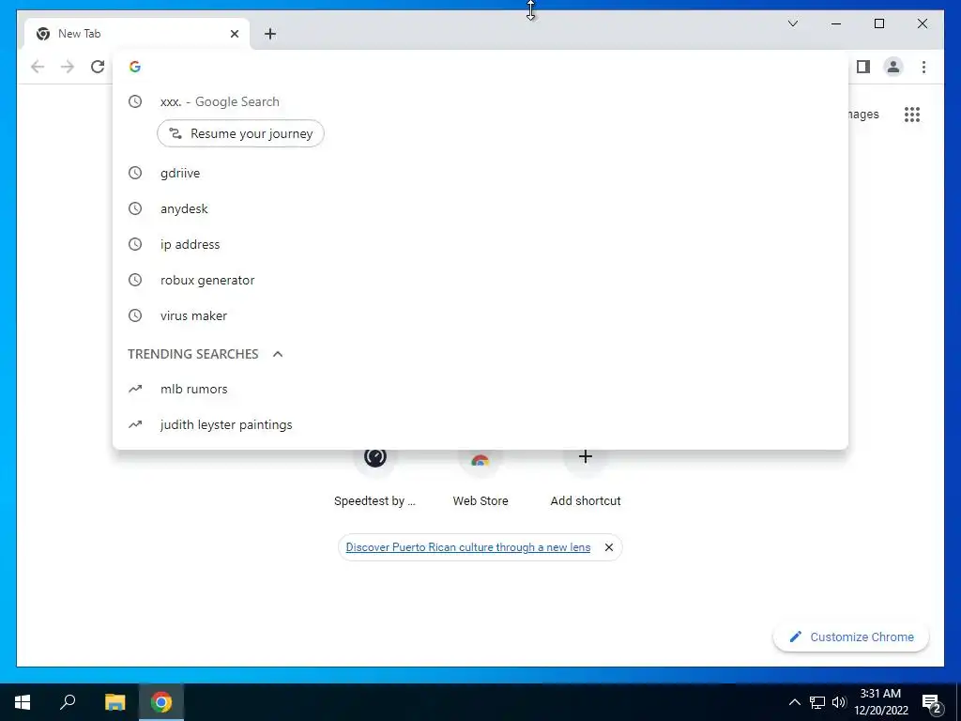This screenshot has width=961, height=721.
Task: Click the Chrome taskbar icon
Action: 161,702
